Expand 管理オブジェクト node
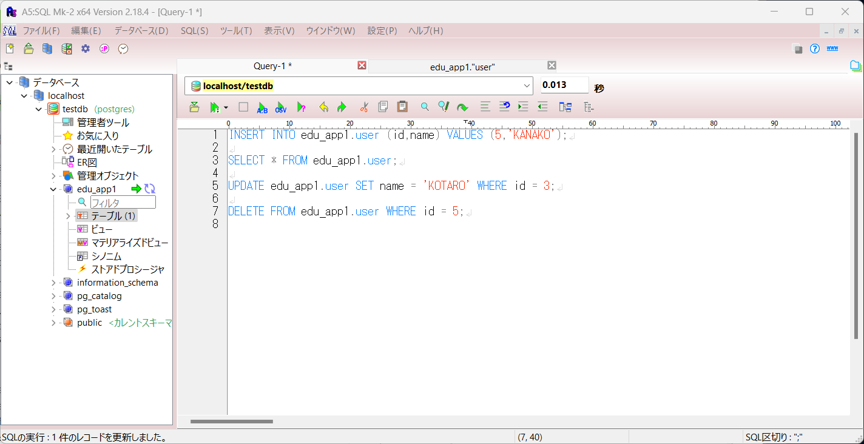This screenshot has height=444, width=864. pos(53,176)
